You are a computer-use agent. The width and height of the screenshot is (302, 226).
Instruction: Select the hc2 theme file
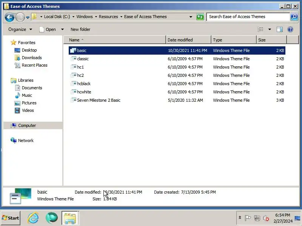[x=177, y=75]
